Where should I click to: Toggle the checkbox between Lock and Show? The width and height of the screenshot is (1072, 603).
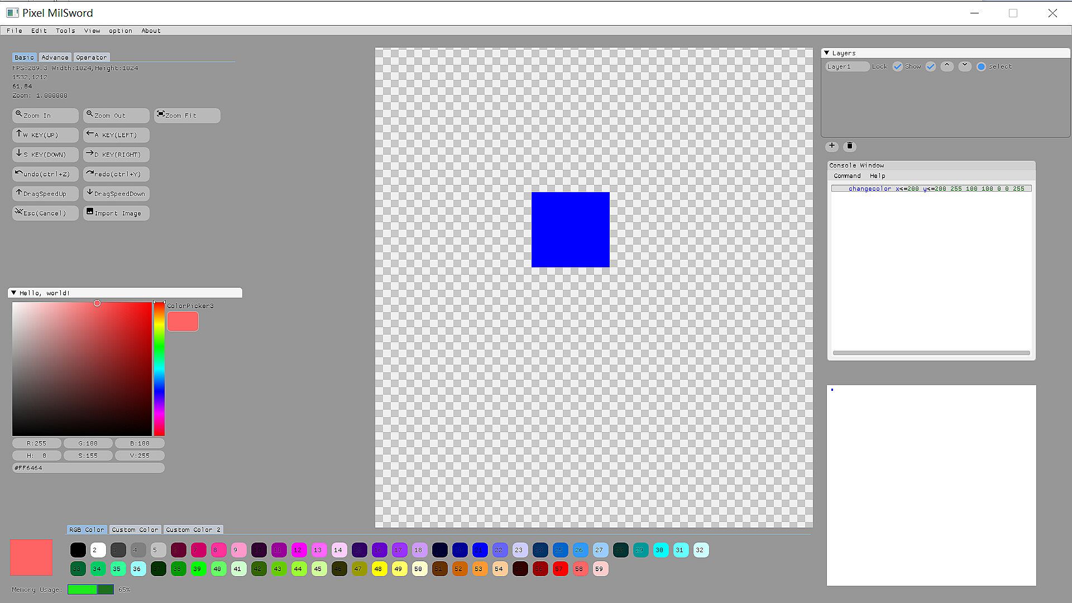tap(897, 66)
